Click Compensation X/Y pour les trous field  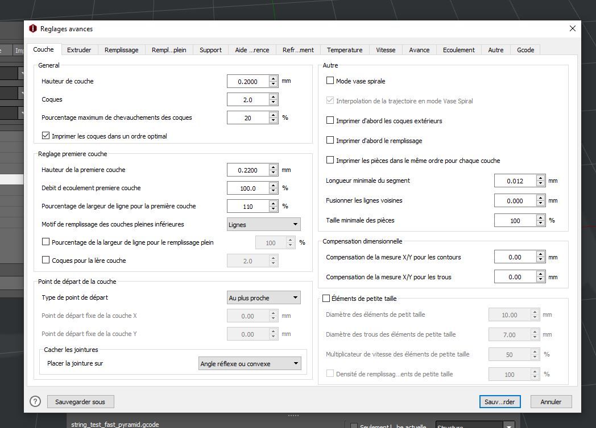[515, 276]
